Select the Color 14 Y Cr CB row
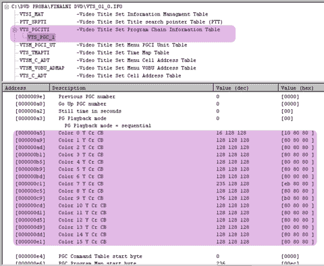324x266 pixels. click(x=165, y=234)
